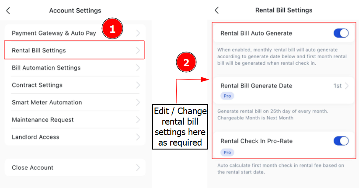
Task: Click the Edit / Change rental bill annotation box
Action: [180, 127]
